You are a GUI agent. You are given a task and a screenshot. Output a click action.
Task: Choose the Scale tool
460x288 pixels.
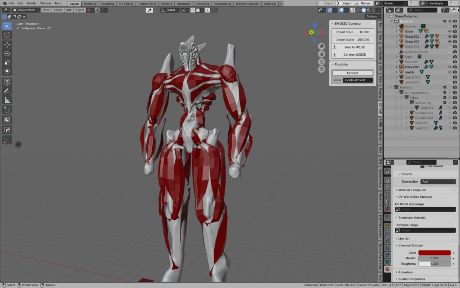pos(7,62)
